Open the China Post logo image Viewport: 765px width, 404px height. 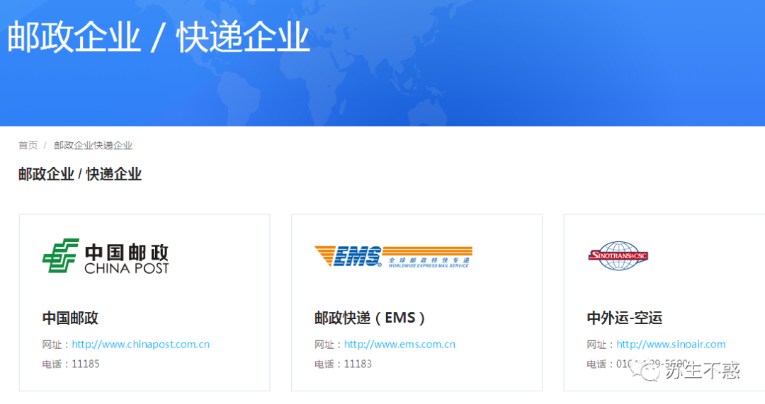106,256
